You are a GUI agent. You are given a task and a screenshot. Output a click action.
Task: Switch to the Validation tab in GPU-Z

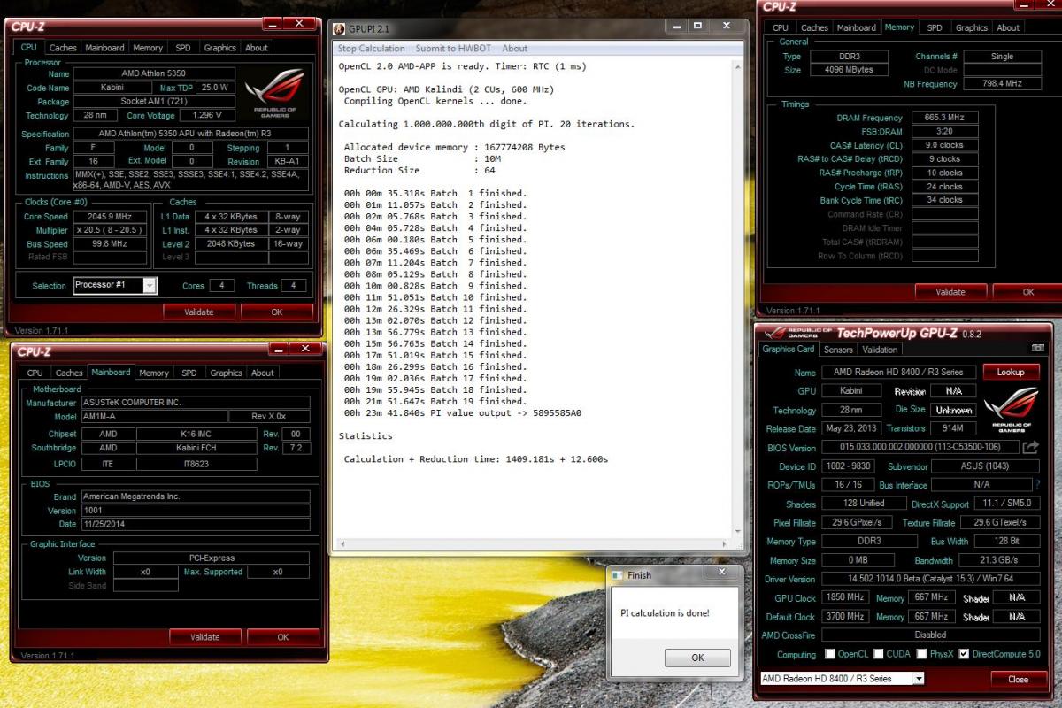pyautogui.click(x=880, y=350)
